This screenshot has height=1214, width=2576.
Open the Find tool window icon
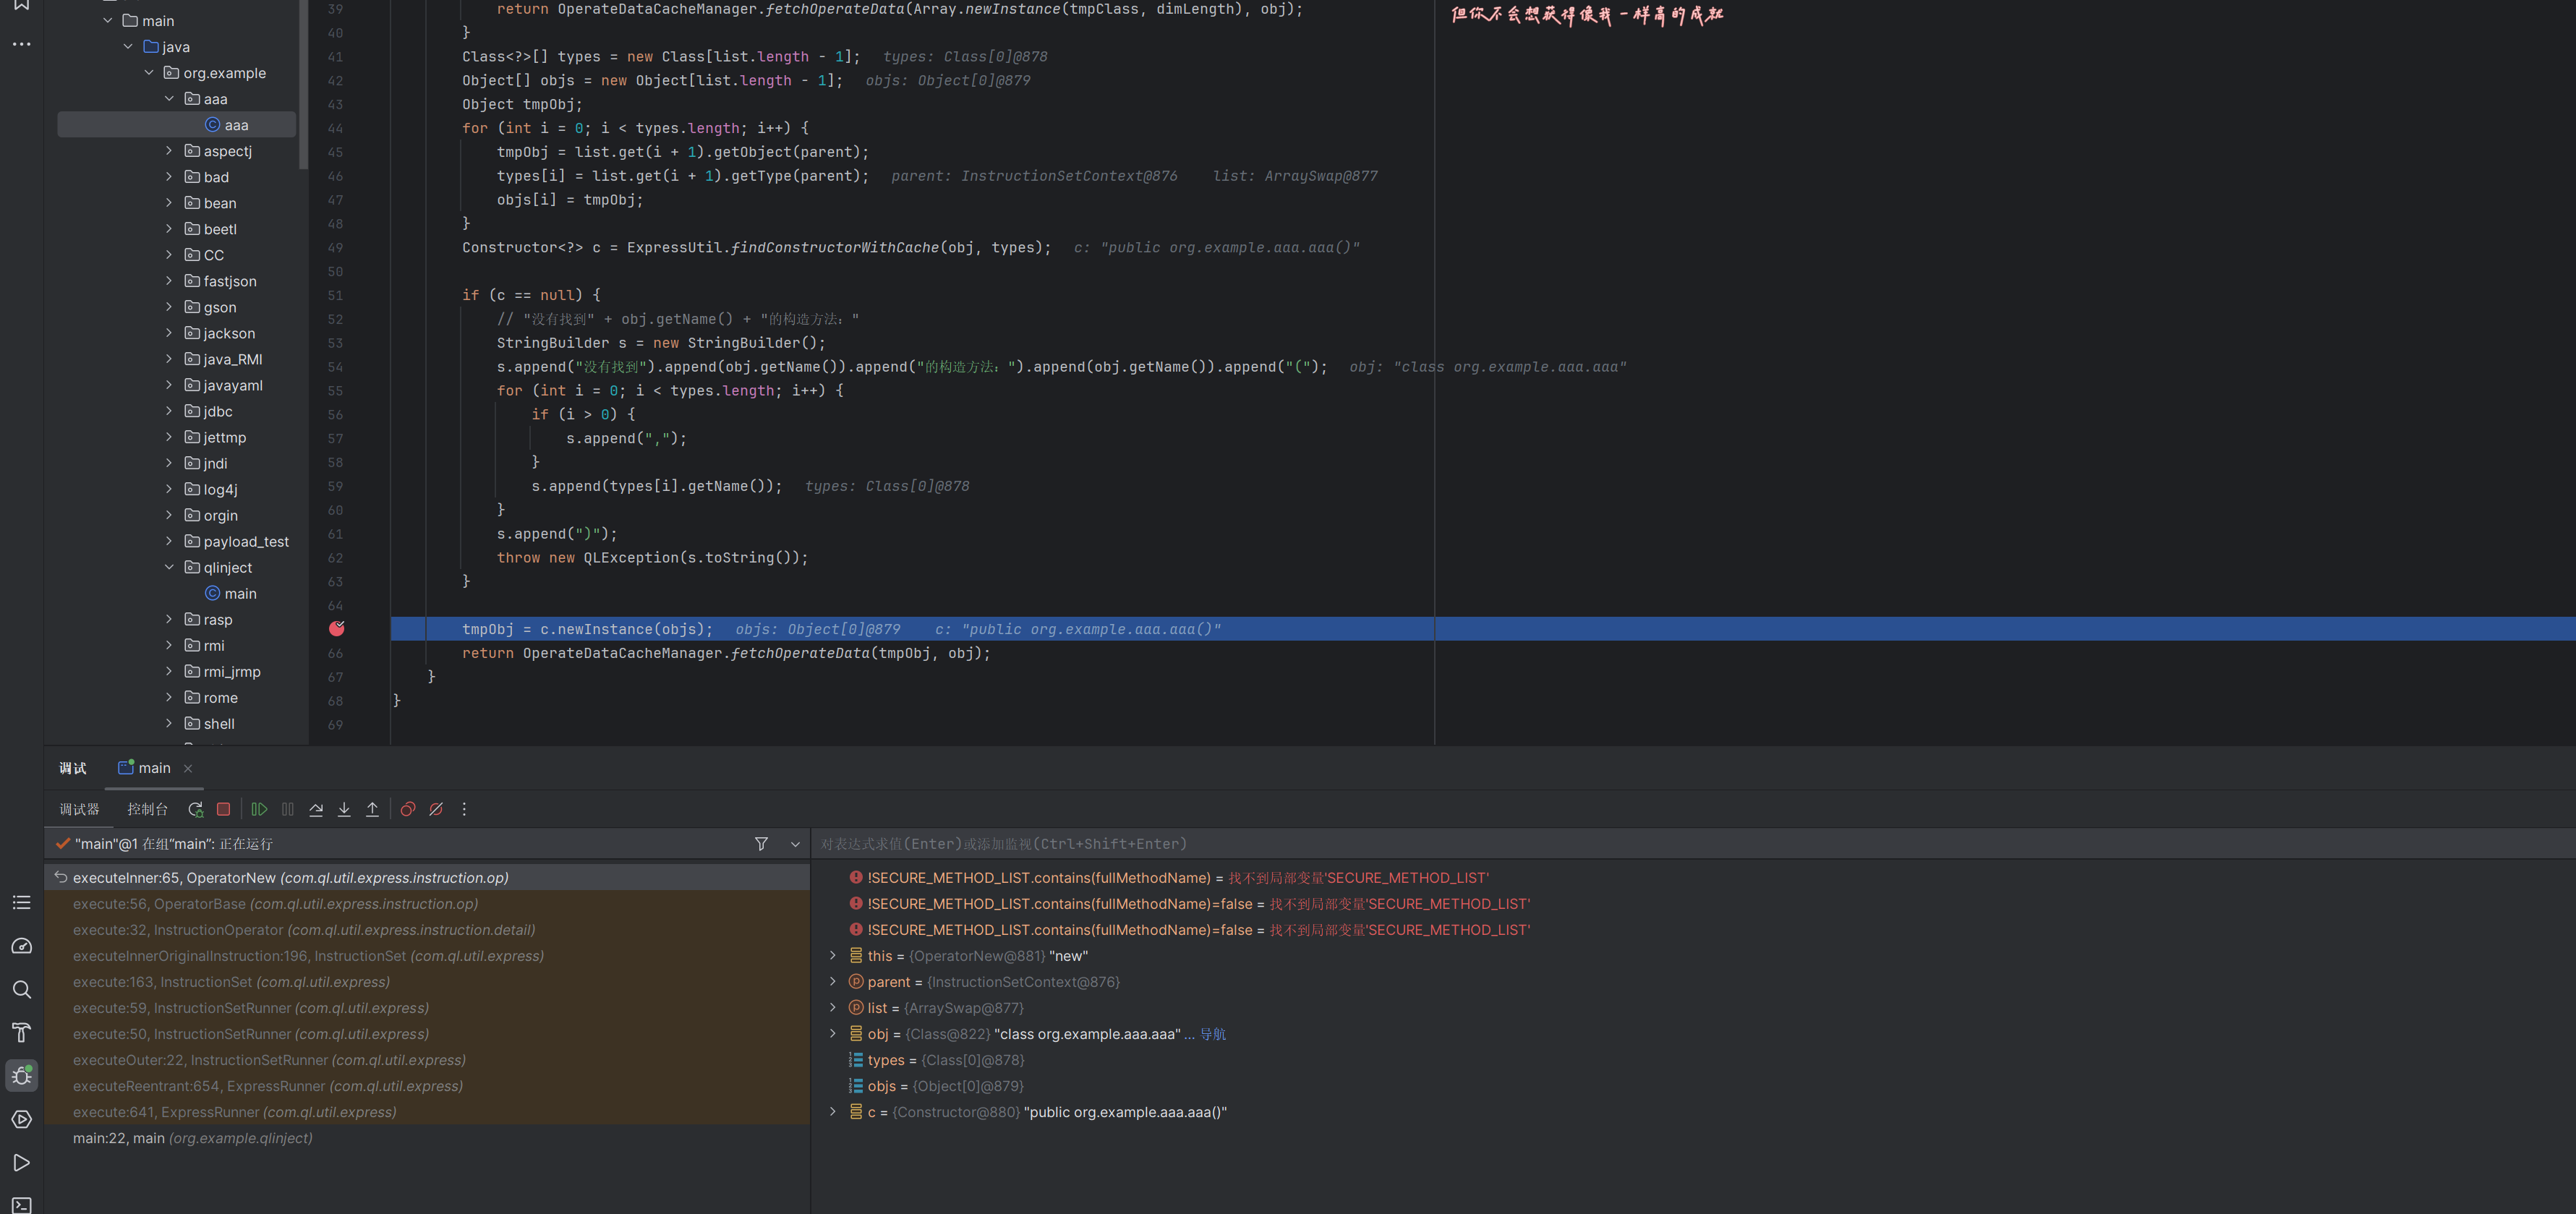[21, 989]
